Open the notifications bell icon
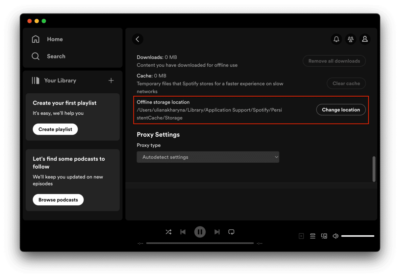Image resolution: width=400 pixels, height=278 pixels. [x=336, y=39]
